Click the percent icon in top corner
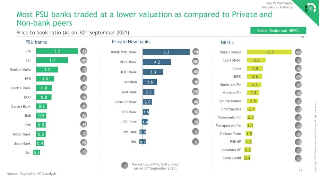 click(310, 8)
